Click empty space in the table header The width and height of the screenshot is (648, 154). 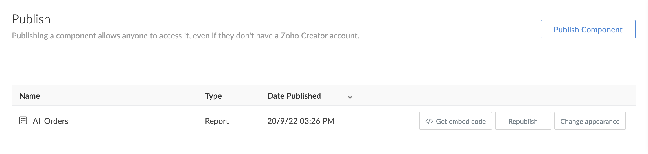(x=480, y=96)
